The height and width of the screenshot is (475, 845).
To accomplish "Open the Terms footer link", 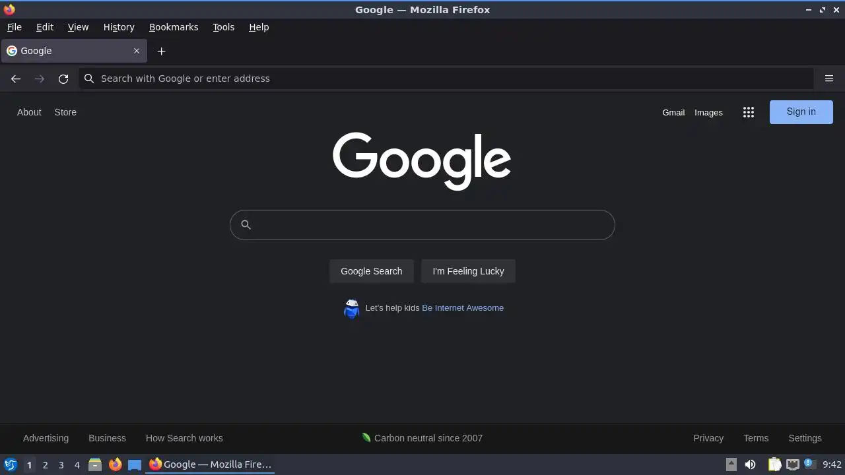I will point(756,438).
